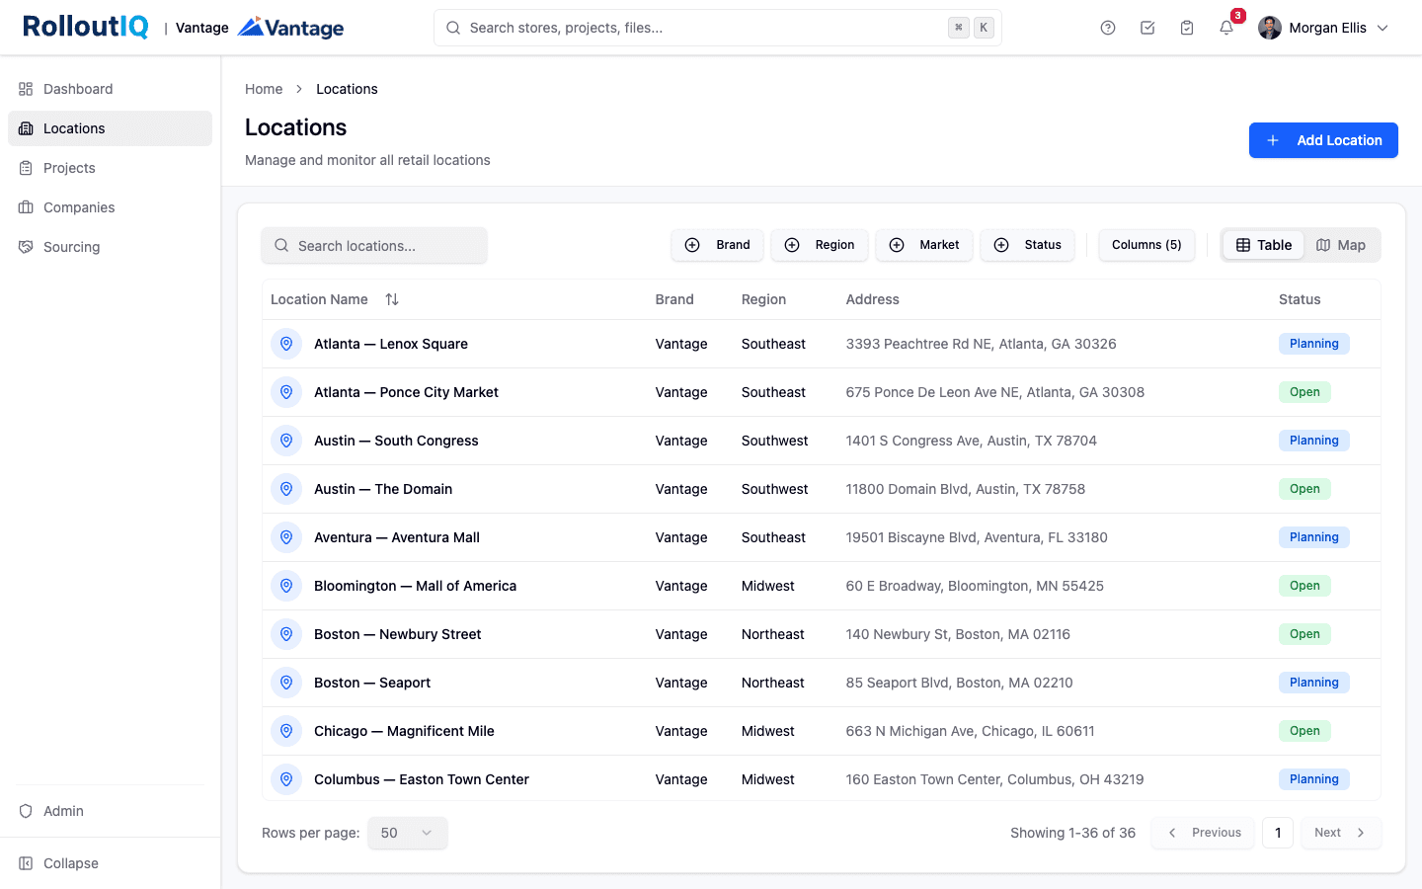The height and width of the screenshot is (889, 1422).
Task: Click the Brand column header
Action: coord(674,299)
